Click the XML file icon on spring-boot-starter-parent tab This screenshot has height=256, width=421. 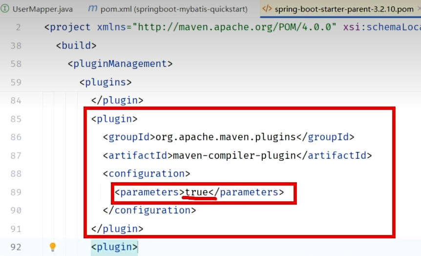[x=267, y=9]
